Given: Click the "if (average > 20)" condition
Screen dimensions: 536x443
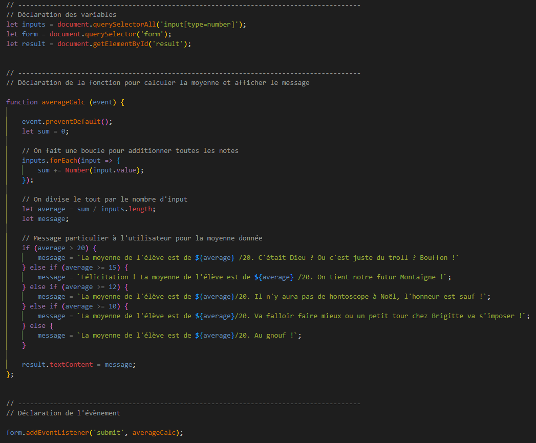Looking at the screenshot, I should point(55,248).
